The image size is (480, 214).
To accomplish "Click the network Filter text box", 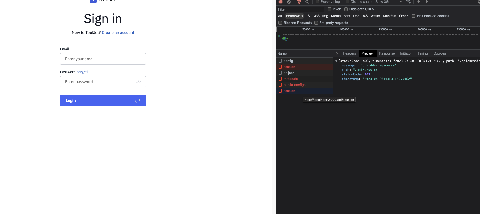I will (300, 9).
